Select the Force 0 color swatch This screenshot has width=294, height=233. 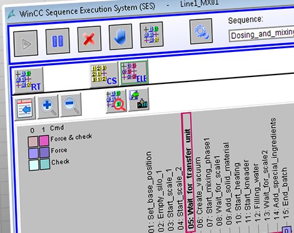(33, 153)
